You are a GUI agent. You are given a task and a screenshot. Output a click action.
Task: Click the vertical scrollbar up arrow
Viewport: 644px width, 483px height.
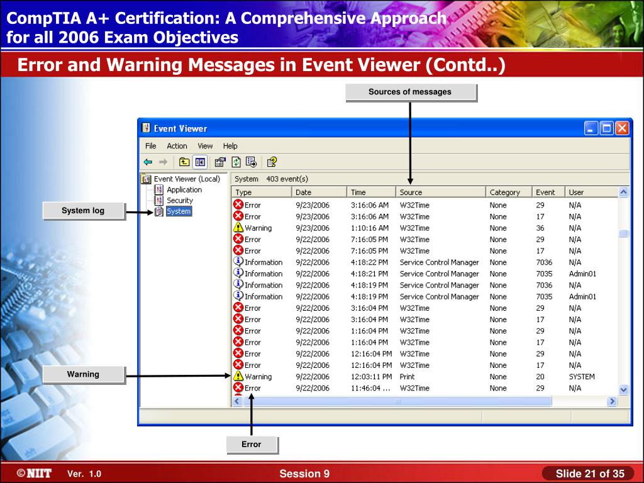point(623,192)
